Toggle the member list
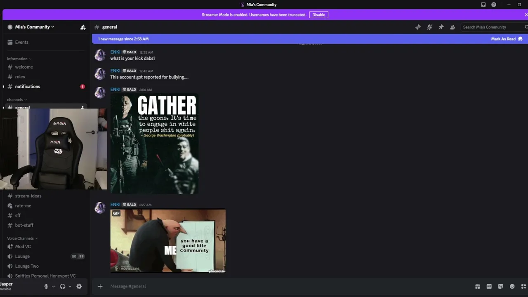The image size is (528, 297). (453, 27)
